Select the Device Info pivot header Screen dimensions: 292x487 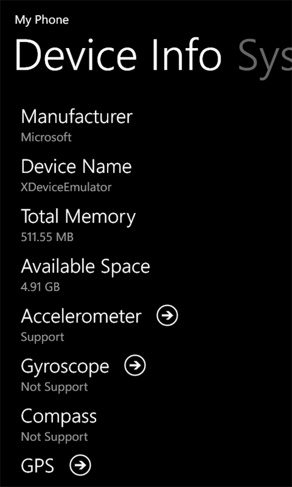pyautogui.click(x=118, y=56)
